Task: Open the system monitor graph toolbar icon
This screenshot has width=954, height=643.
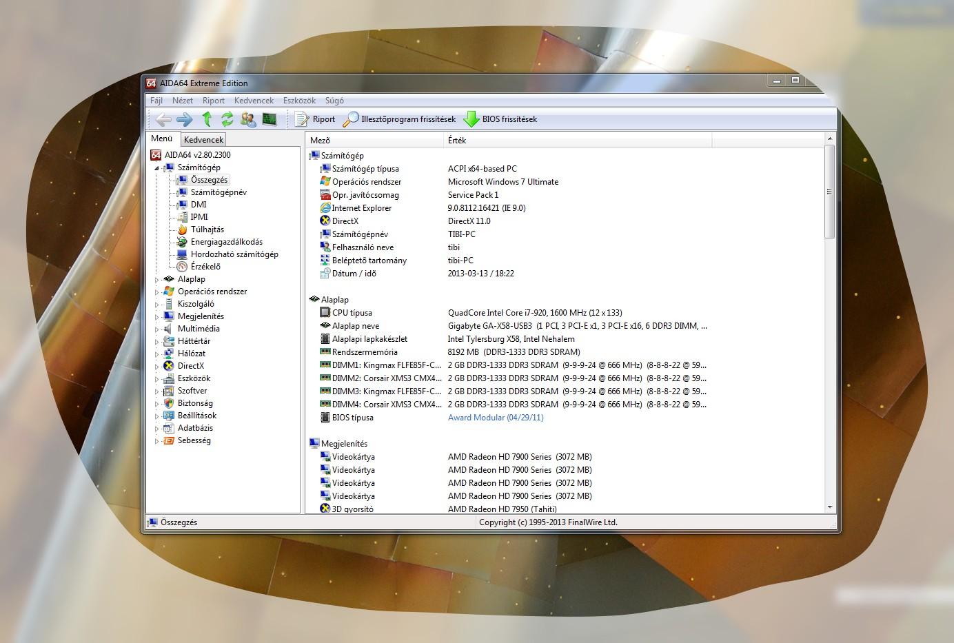Action: (270, 119)
